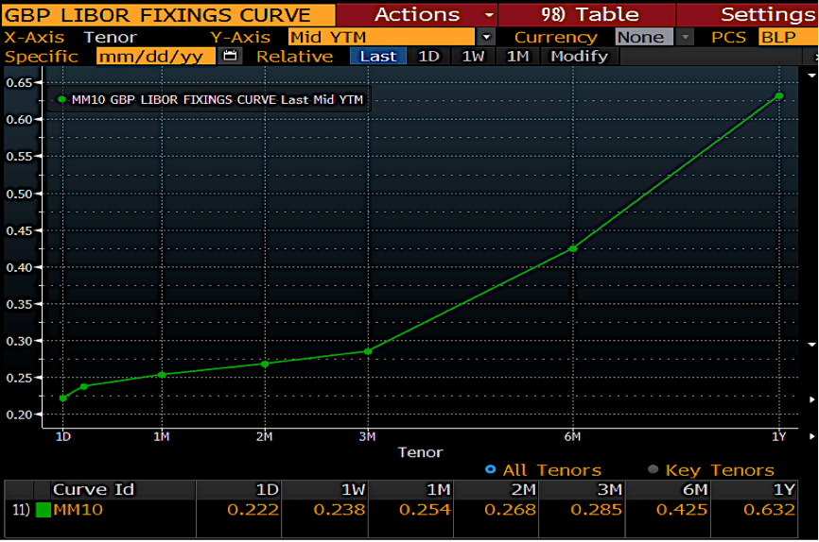Click the chart legend MM10 label
This screenshot has width=819, height=542.
[x=218, y=100]
